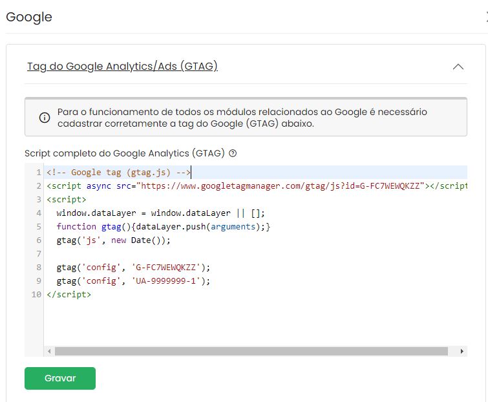The image size is (488, 402).
Task: Click the function gtag definition line
Action: pos(163,227)
